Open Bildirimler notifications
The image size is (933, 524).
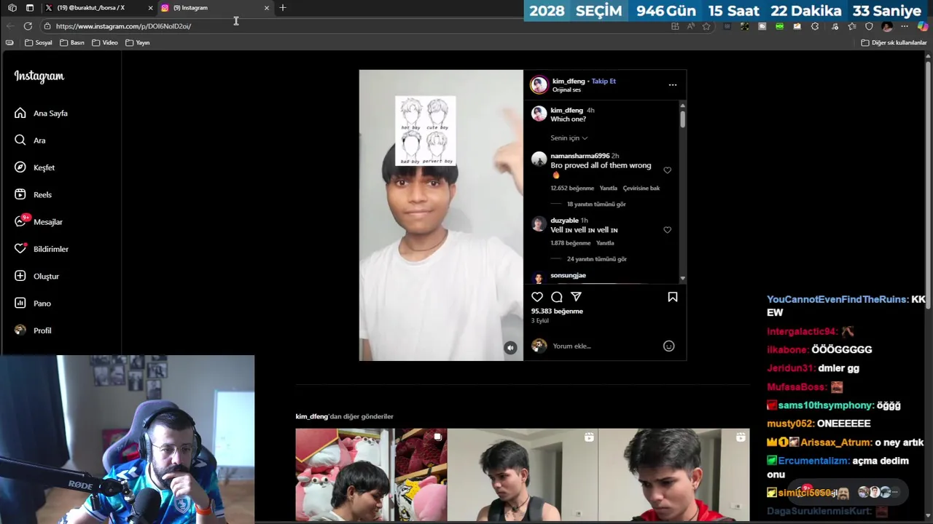[41, 249]
